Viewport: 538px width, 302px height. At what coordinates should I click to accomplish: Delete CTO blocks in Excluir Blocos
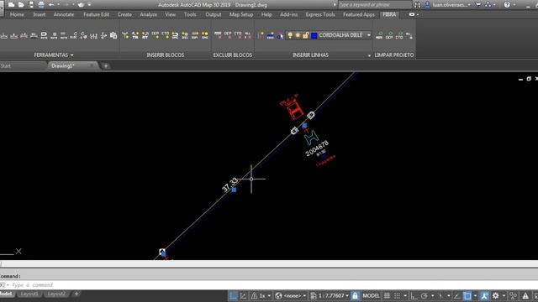click(238, 35)
